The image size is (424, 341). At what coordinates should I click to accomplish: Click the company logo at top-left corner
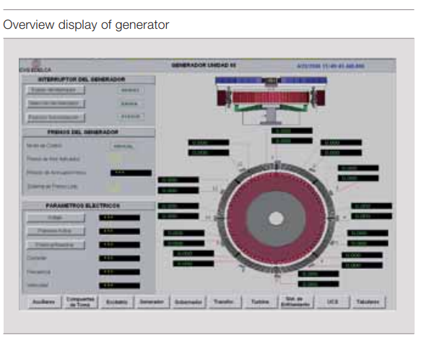pos(36,66)
